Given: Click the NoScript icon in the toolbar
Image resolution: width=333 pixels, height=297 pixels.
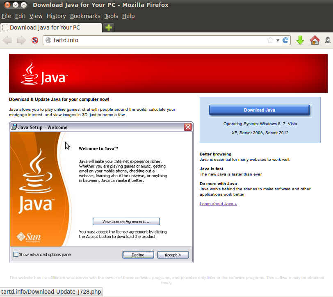Looking at the screenshot, I should click(x=35, y=40).
